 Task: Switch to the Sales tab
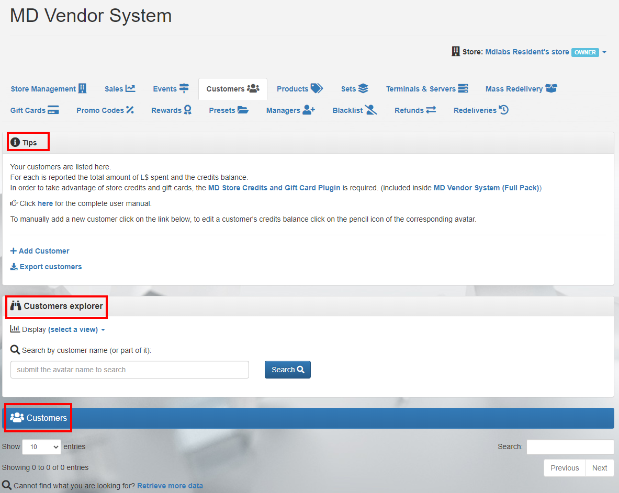click(120, 89)
